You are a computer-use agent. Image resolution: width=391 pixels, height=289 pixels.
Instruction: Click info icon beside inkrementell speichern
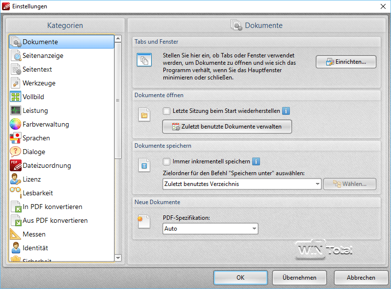pos(256,161)
